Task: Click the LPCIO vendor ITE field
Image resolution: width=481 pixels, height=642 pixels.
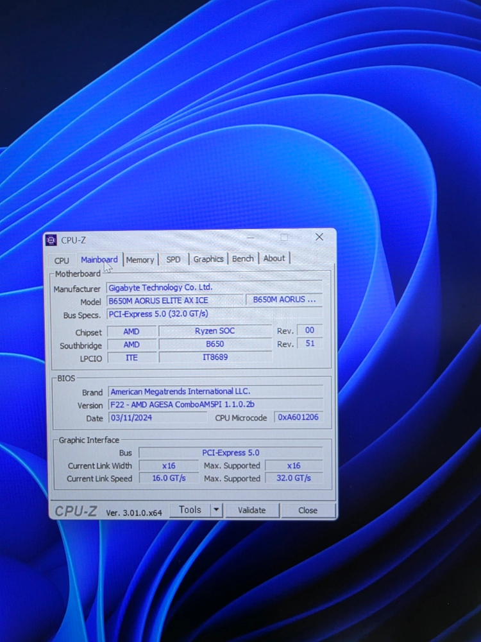Action: (x=131, y=358)
